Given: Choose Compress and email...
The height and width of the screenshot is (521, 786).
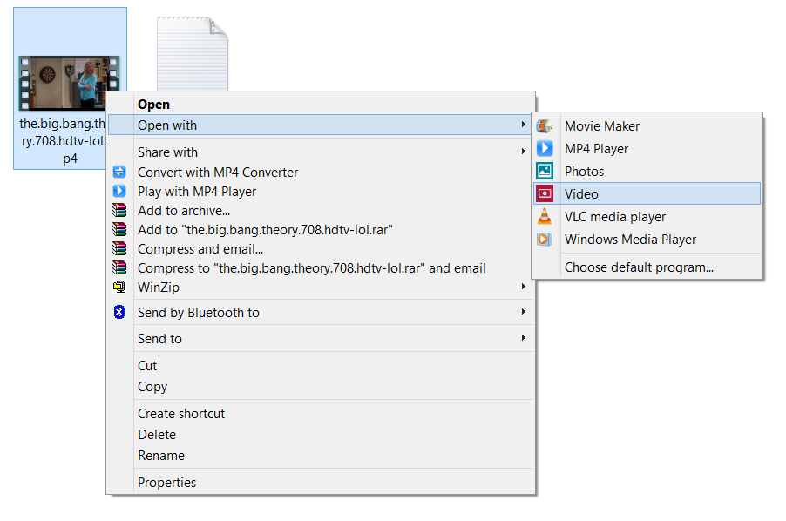Looking at the screenshot, I should pyautogui.click(x=321, y=249).
